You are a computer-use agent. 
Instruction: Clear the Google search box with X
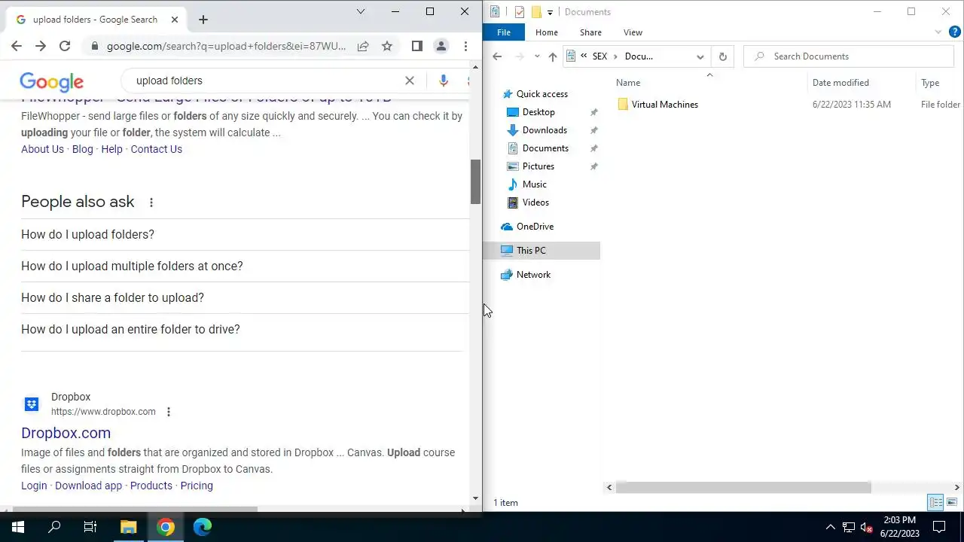tap(410, 81)
